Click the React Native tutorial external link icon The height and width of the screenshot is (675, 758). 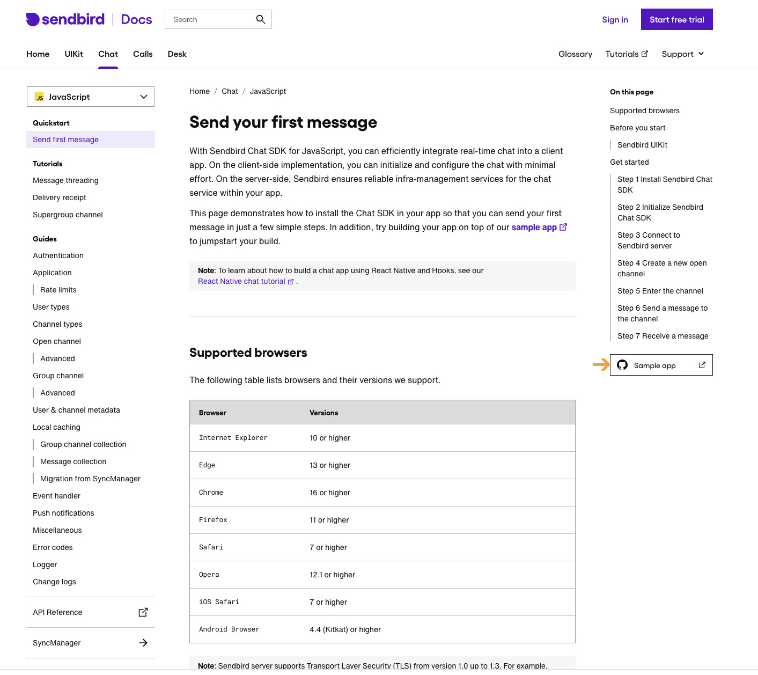pos(291,282)
